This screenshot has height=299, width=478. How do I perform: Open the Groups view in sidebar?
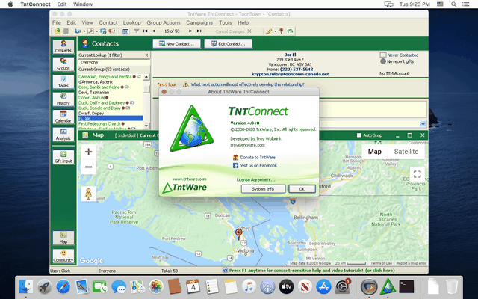63,64
